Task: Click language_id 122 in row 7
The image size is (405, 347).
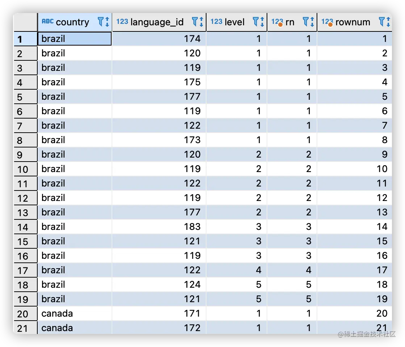Action: click(192, 125)
